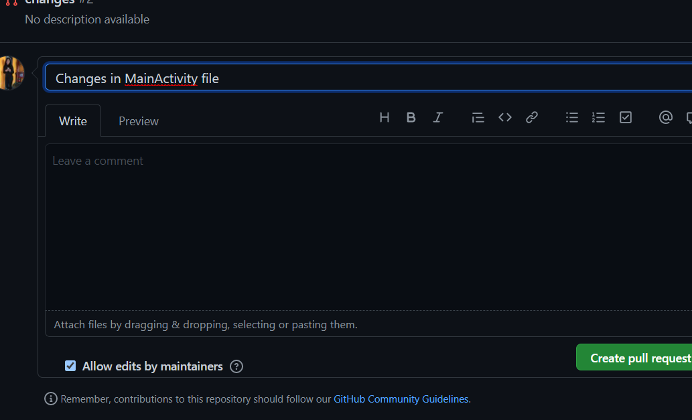Add a task list checkbox item

pyautogui.click(x=626, y=118)
